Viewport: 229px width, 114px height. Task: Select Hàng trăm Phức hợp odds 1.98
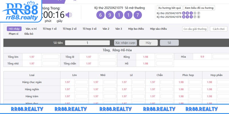pos(181,96)
